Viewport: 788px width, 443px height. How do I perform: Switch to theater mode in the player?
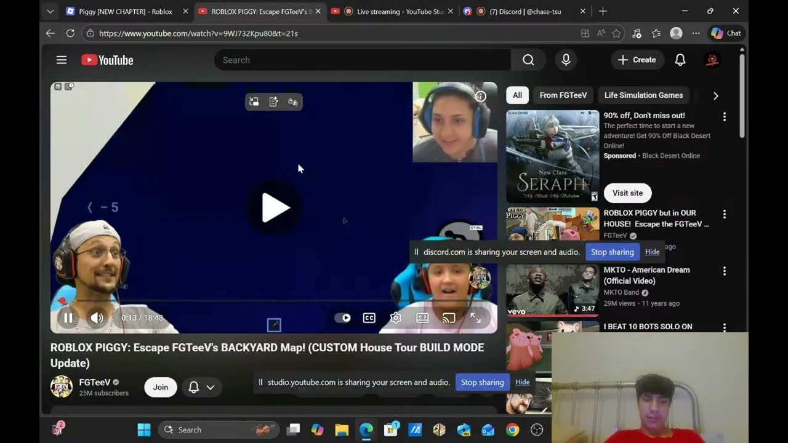click(422, 317)
